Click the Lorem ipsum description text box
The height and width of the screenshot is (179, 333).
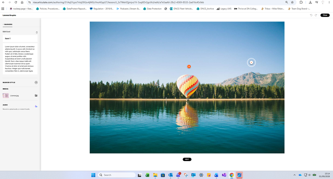(20, 59)
